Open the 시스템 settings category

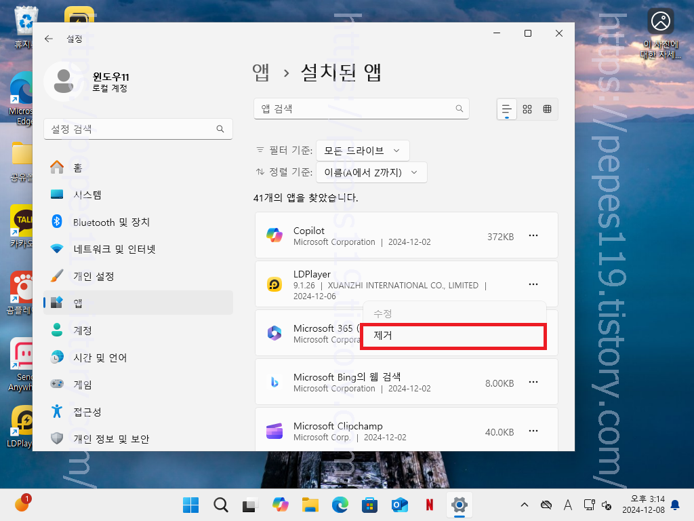click(x=138, y=195)
